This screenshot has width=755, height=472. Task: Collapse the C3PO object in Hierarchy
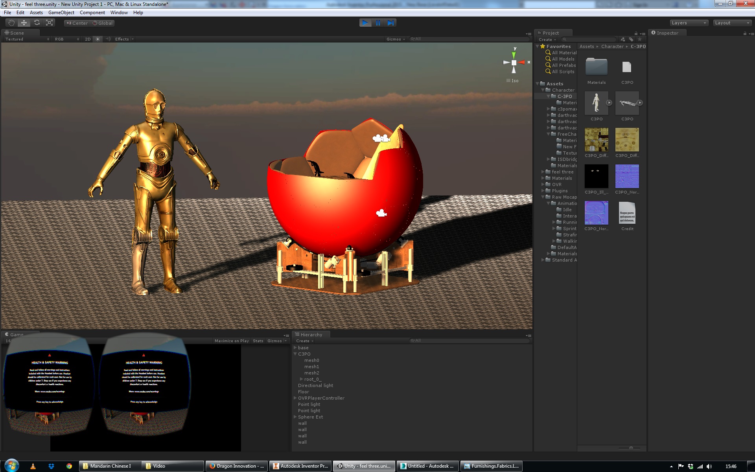pos(295,354)
